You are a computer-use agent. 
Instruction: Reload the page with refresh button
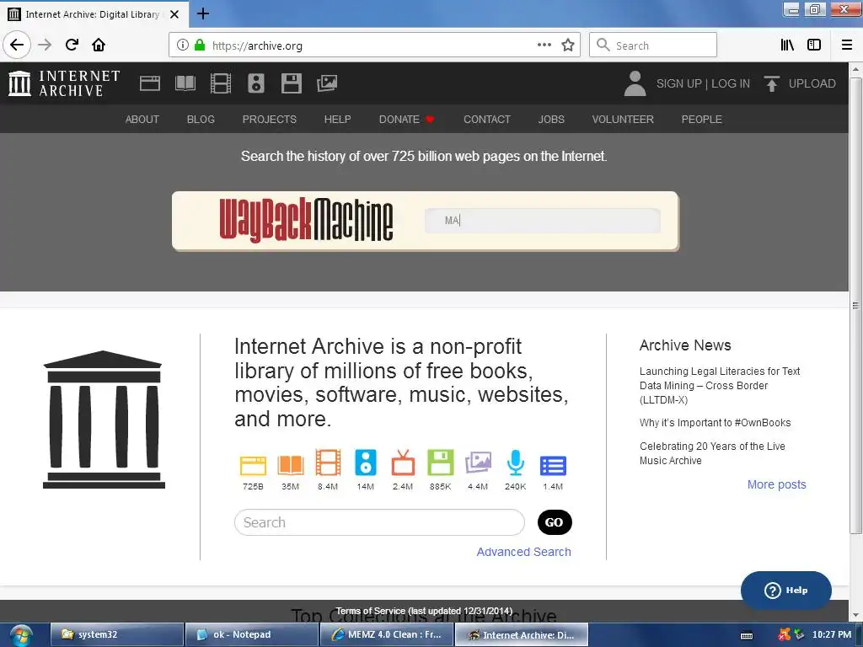pos(72,45)
